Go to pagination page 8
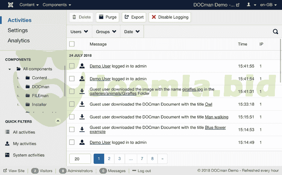Image resolution: width=282 pixels, height=175 pixels. (x=152, y=159)
